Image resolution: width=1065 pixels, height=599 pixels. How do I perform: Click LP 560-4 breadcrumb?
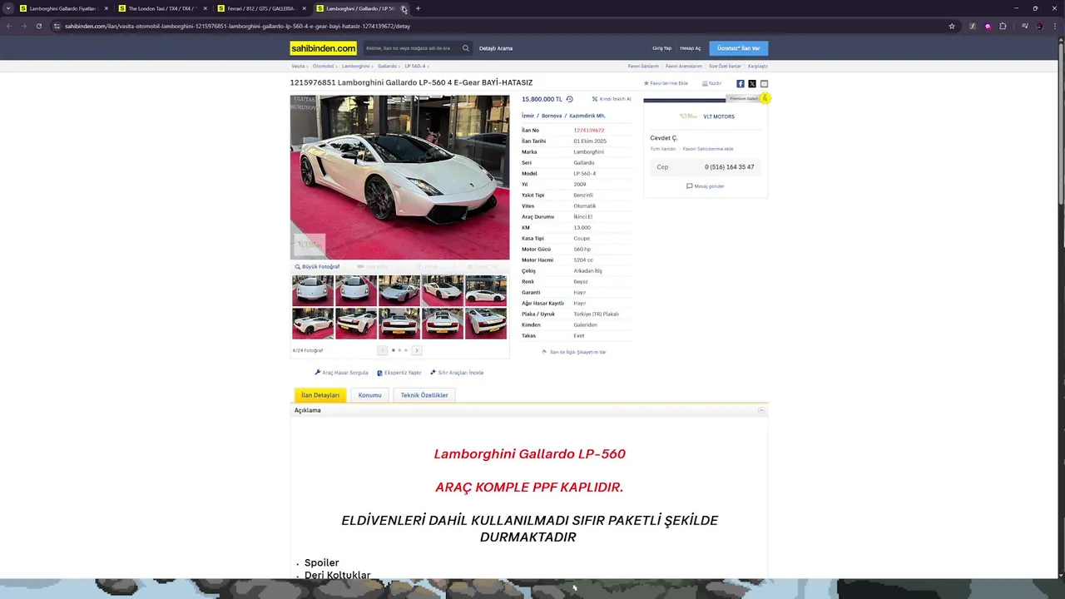[x=414, y=66]
